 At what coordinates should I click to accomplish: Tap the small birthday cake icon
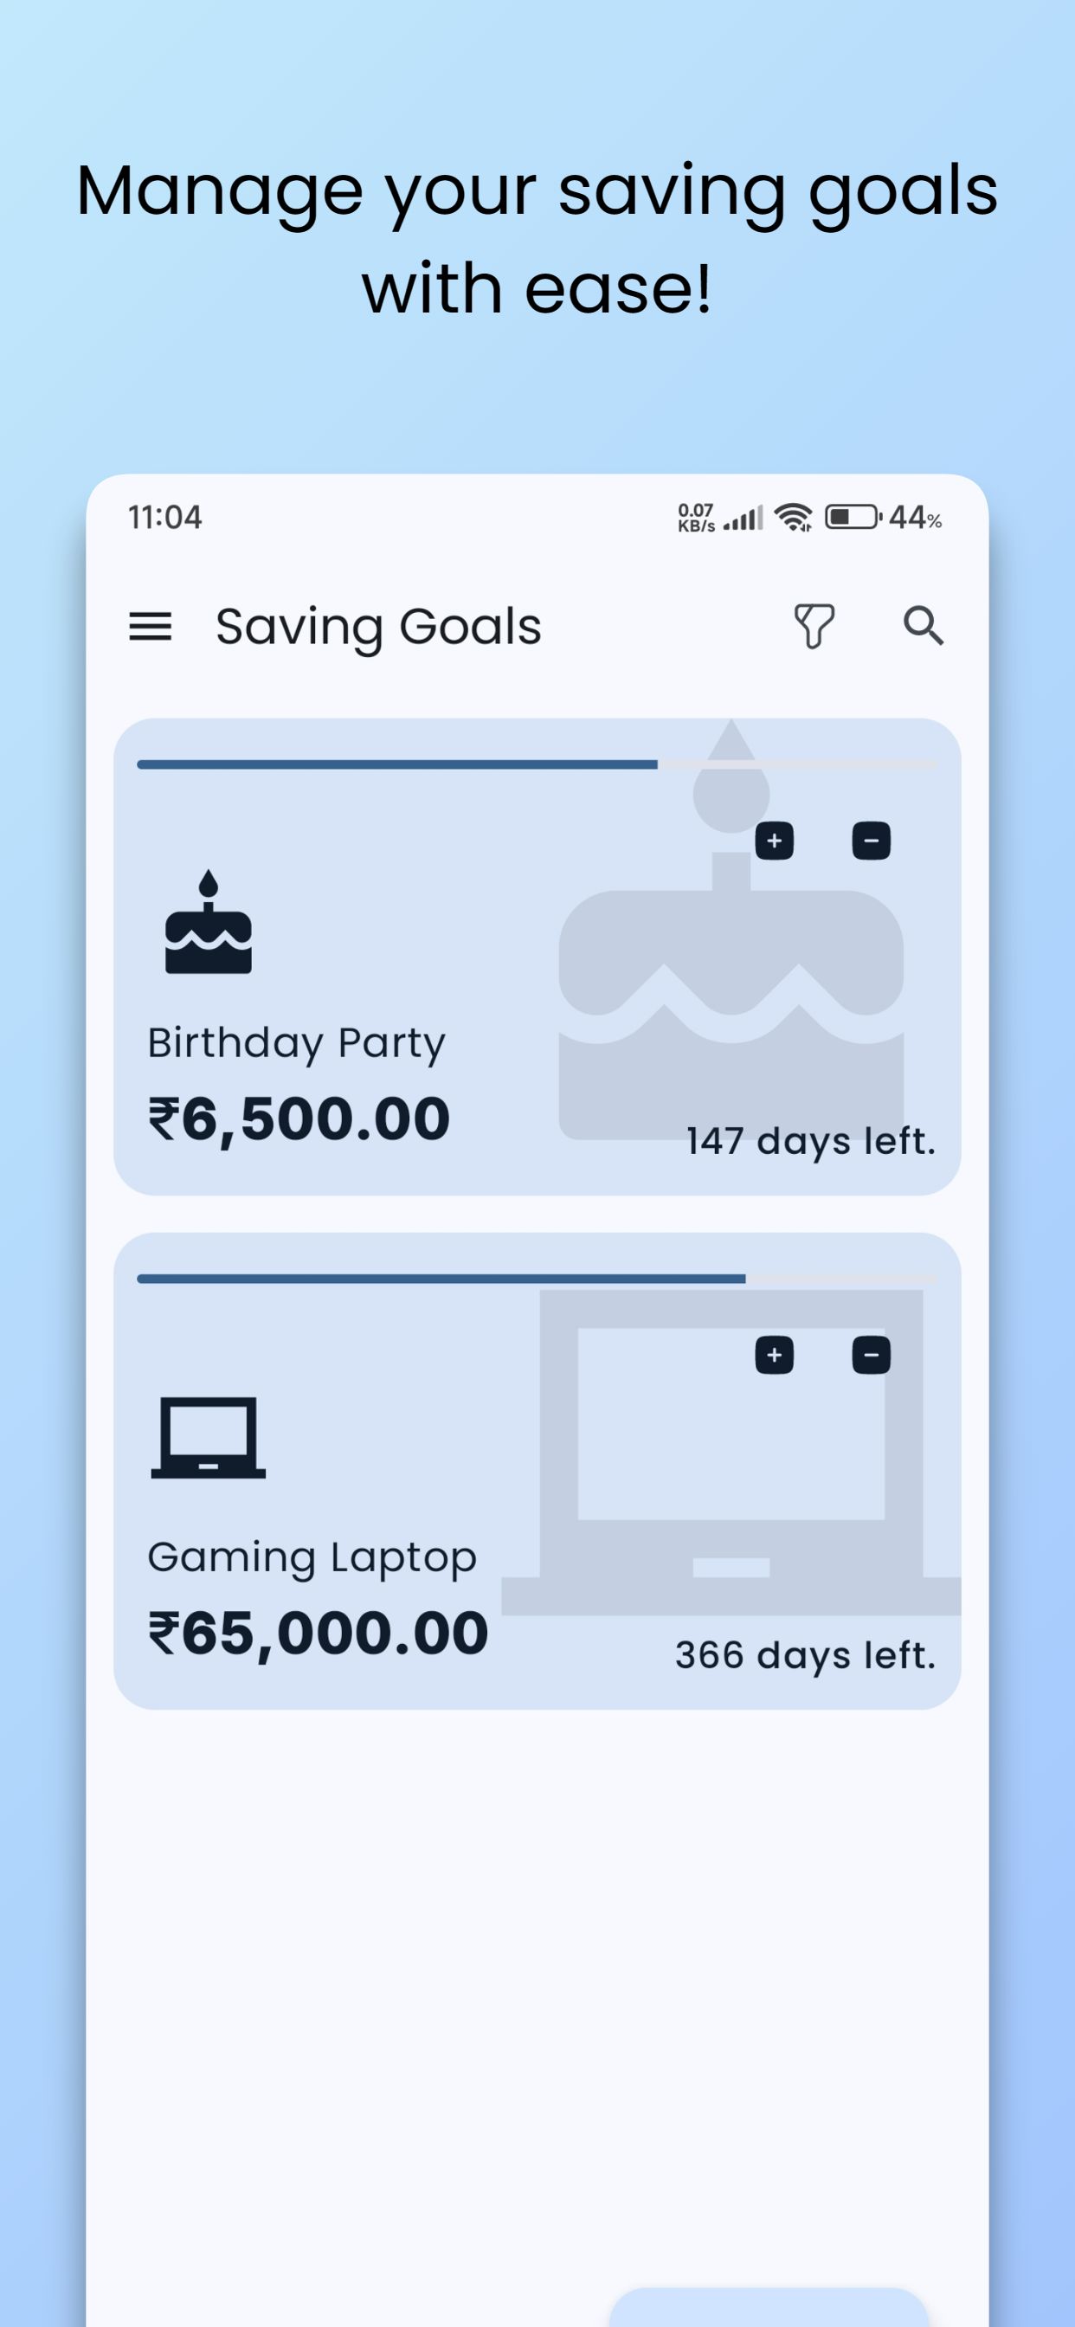pyautogui.click(x=209, y=923)
